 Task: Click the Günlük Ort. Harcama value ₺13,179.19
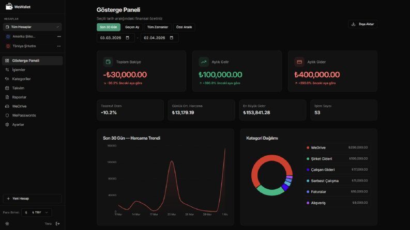(x=183, y=112)
